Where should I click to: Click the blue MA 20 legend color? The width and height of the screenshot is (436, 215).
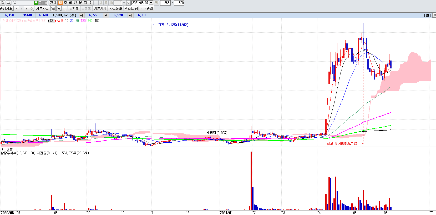click(72, 21)
